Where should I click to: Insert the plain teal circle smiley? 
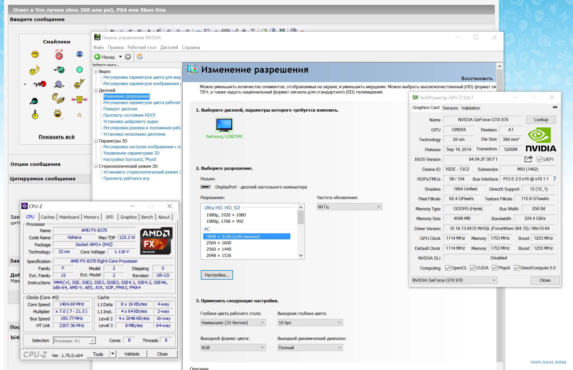pos(79,70)
